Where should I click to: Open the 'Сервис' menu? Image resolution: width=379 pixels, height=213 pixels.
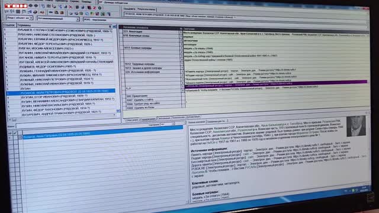(75, 1)
